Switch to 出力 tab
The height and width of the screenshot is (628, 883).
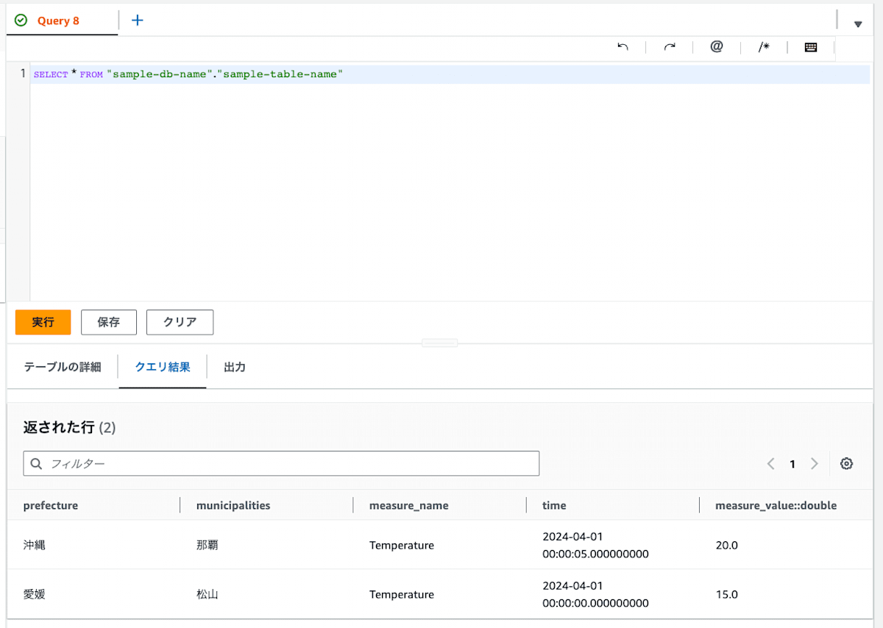click(x=235, y=366)
